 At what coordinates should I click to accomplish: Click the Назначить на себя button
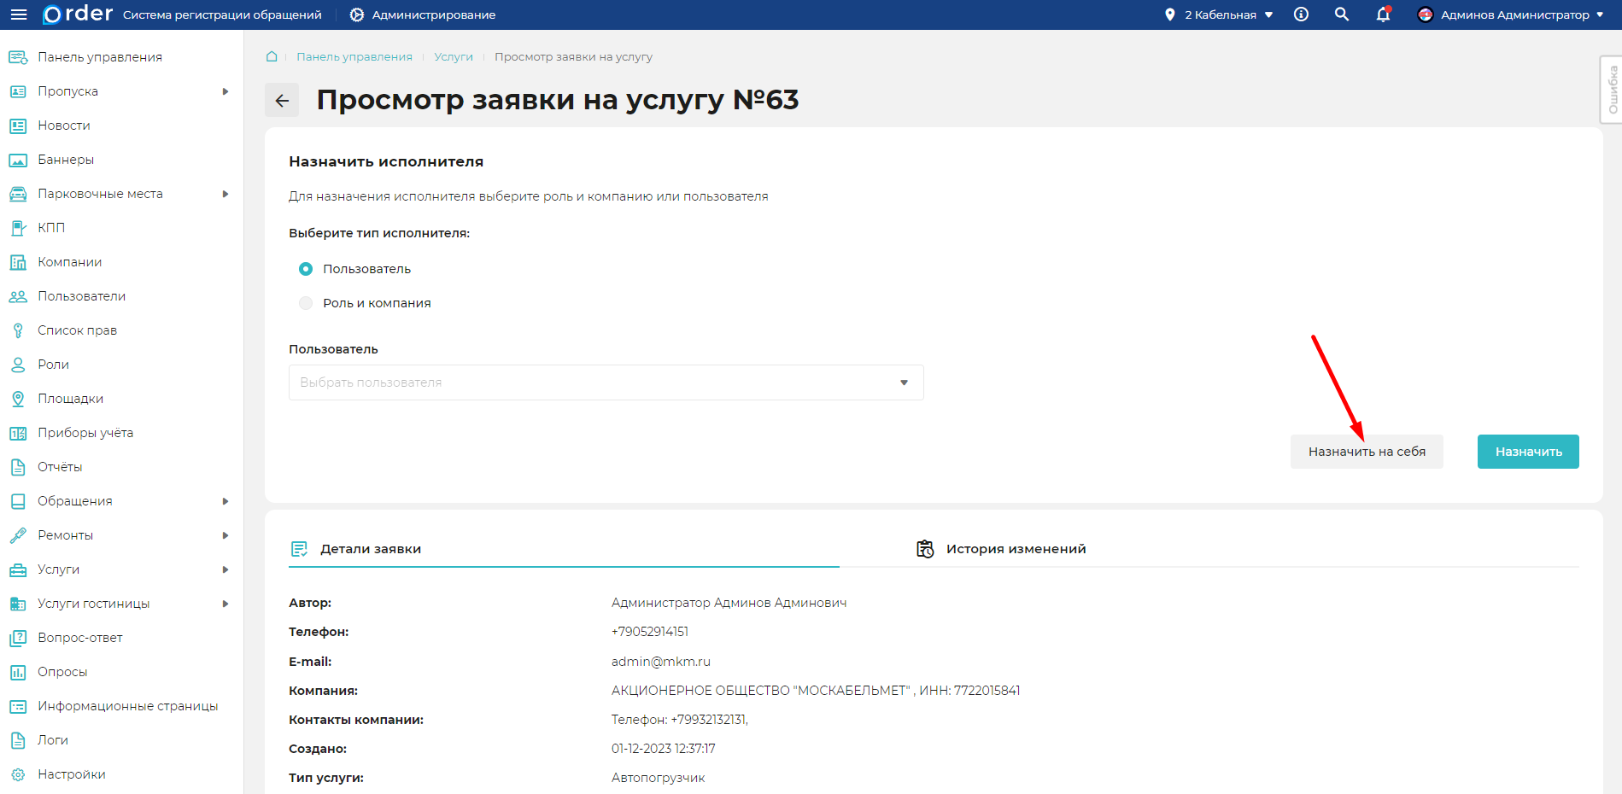1366,451
